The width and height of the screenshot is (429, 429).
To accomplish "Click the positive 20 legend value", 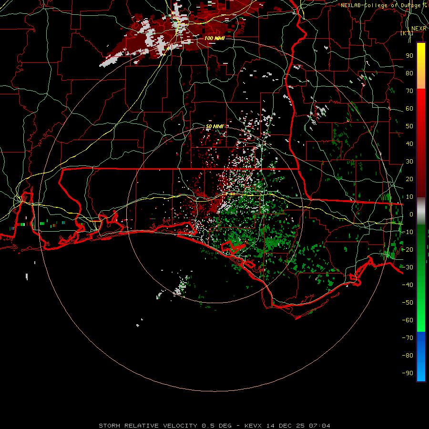I will [409, 179].
